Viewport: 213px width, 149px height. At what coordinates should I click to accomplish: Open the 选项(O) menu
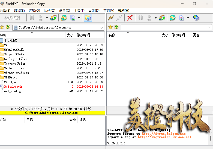[34, 11]
